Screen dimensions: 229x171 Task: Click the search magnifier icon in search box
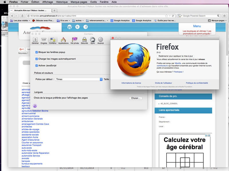(218, 16)
